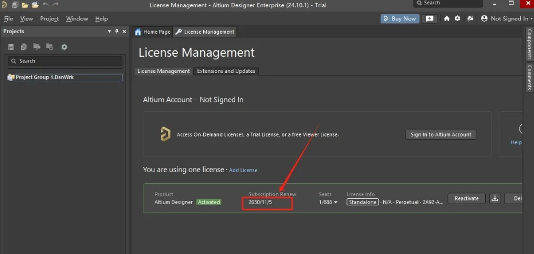Click the add comment speech-bubble icon
Screen dimensions: 534x254
430,19
